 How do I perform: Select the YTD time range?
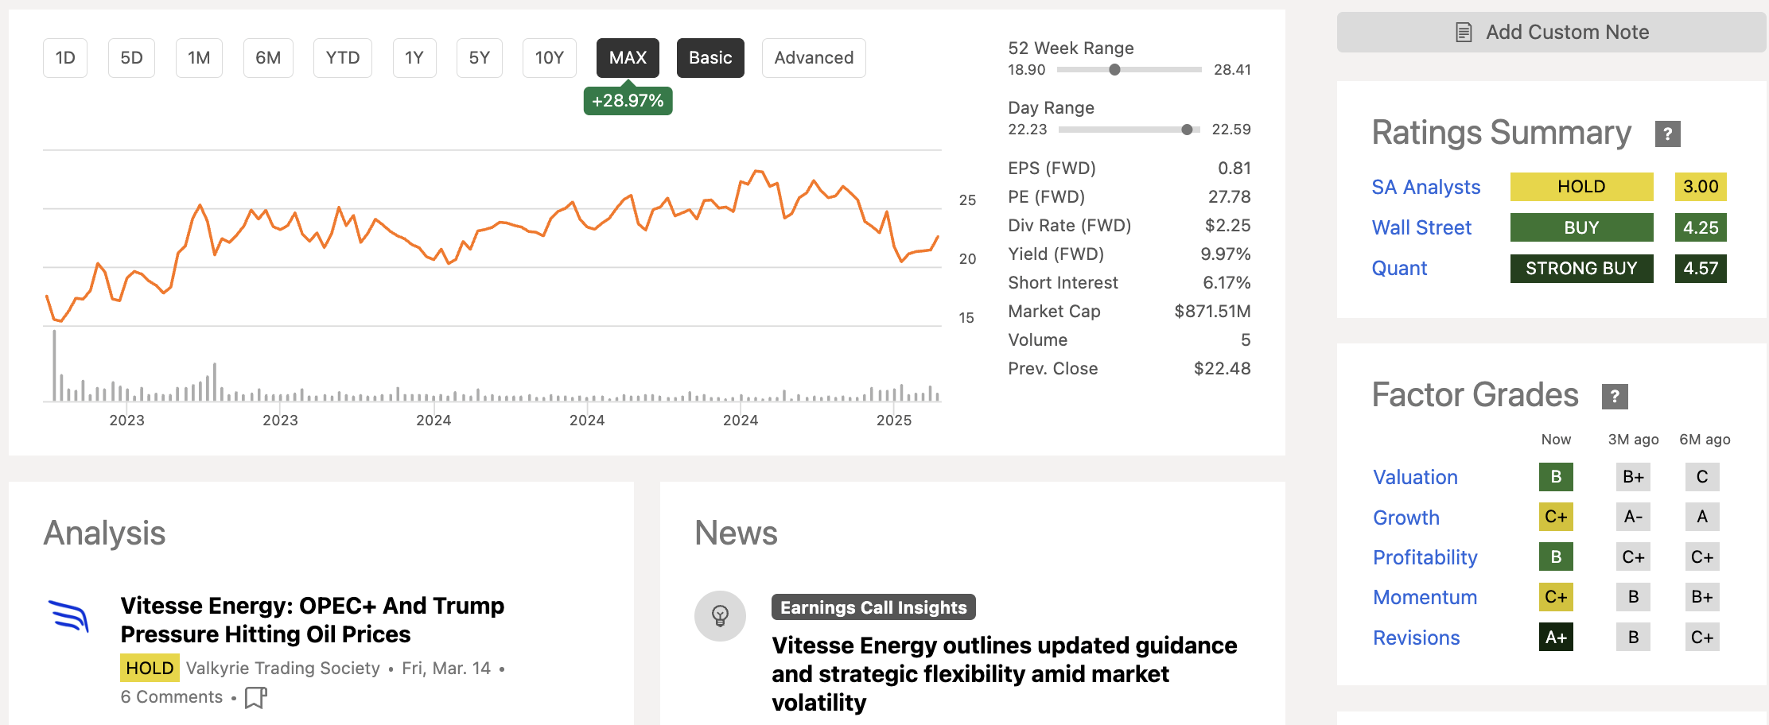click(x=342, y=57)
